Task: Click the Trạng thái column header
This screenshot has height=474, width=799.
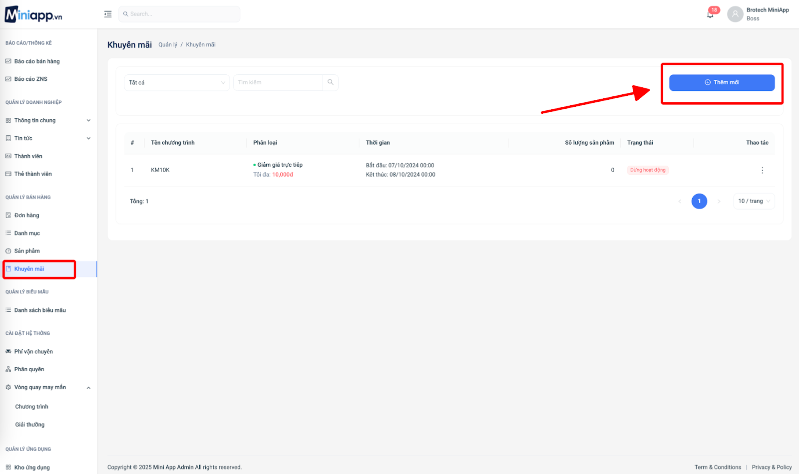Action: [640, 143]
